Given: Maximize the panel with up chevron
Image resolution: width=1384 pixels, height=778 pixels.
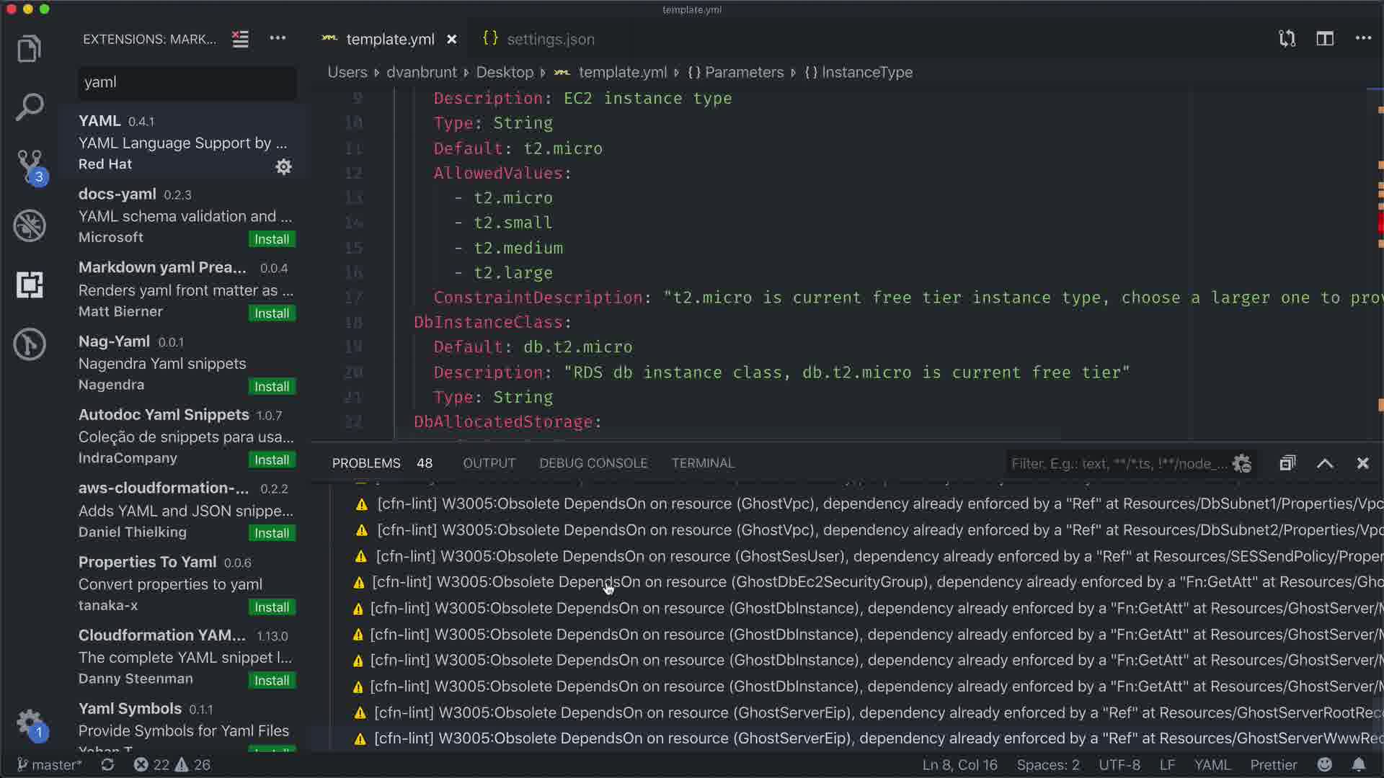Looking at the screenshot, I should point(1325,463).
